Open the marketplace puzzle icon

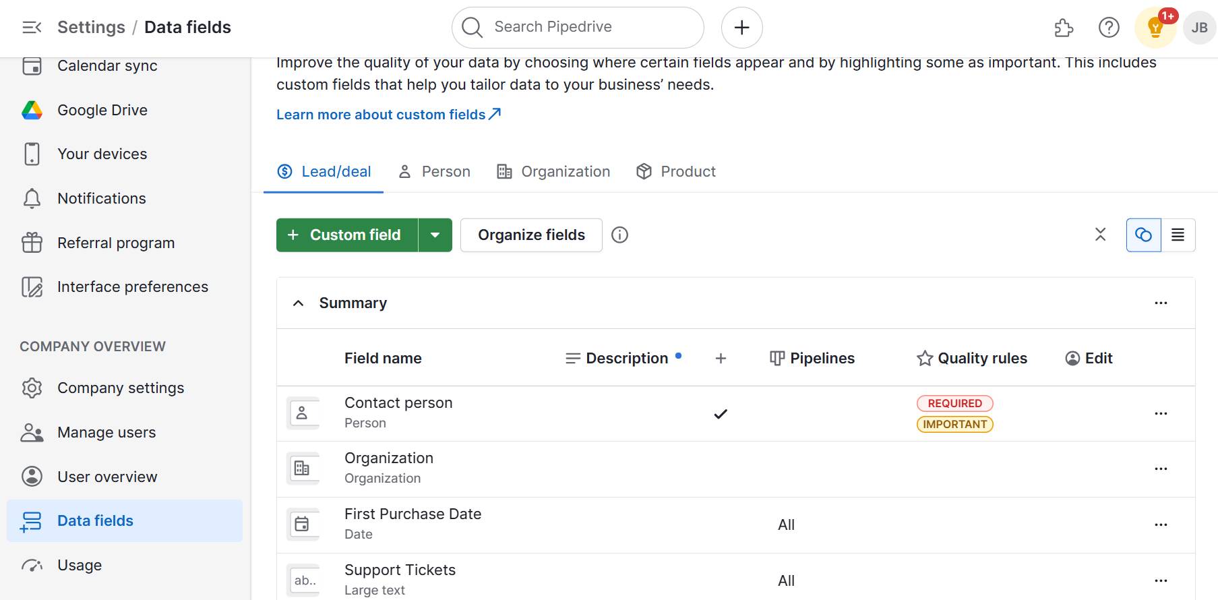point(1064,28)
